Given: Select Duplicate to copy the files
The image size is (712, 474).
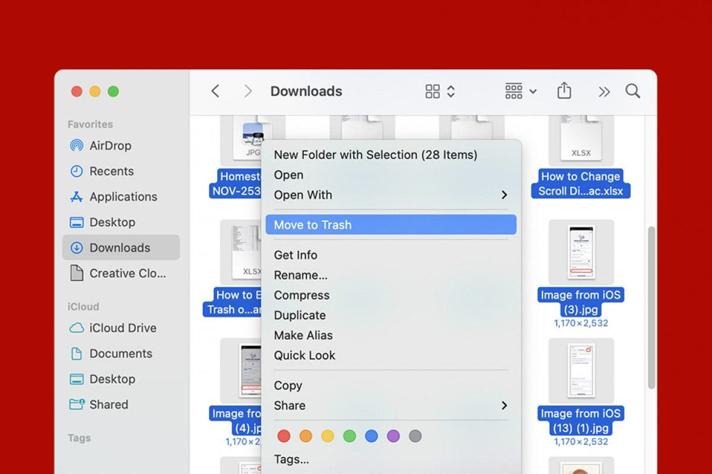Looking at the screenshot, I should tap(300, 315).
